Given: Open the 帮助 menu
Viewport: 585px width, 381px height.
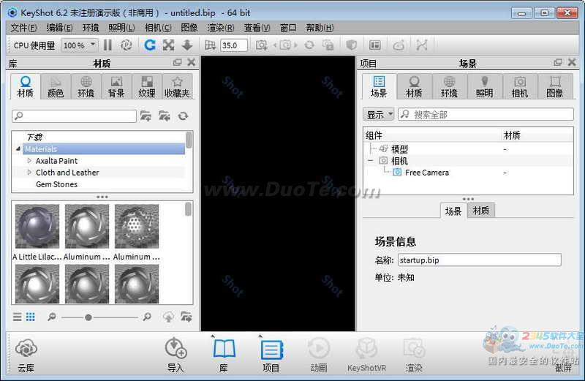Looking at the screenshot, I should coord(320,28).
